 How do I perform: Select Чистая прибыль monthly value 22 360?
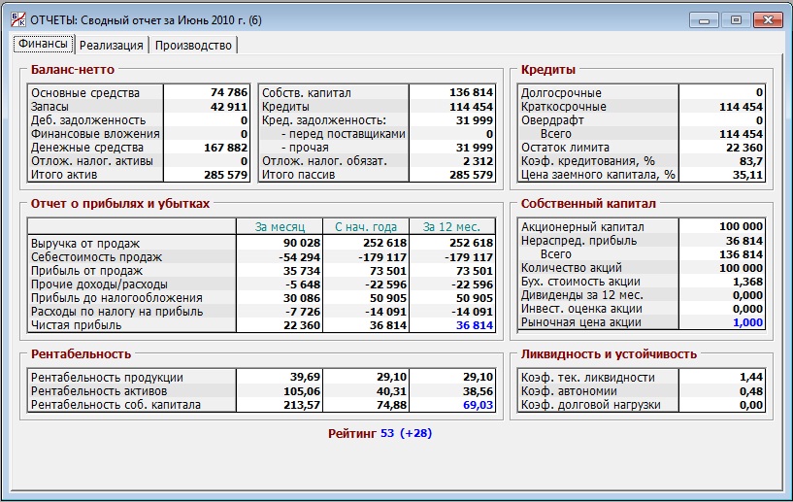(302, 325)
